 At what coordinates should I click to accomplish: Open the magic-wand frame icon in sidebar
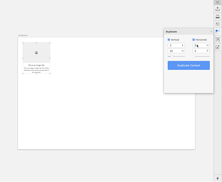[x=218, y=39]
